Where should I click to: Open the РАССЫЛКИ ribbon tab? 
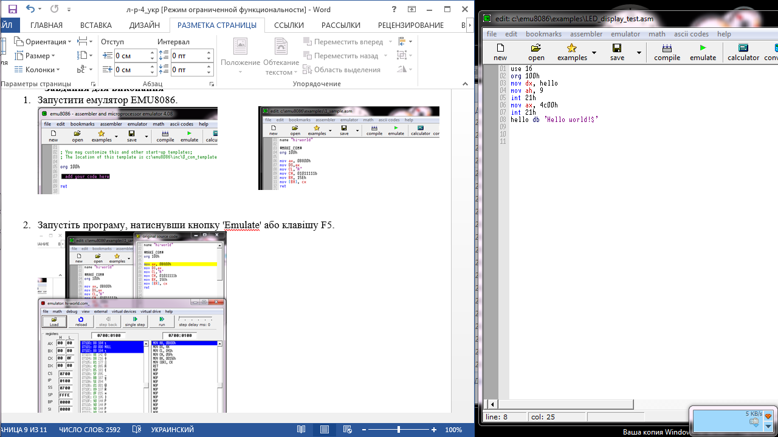tap(341, 25)
